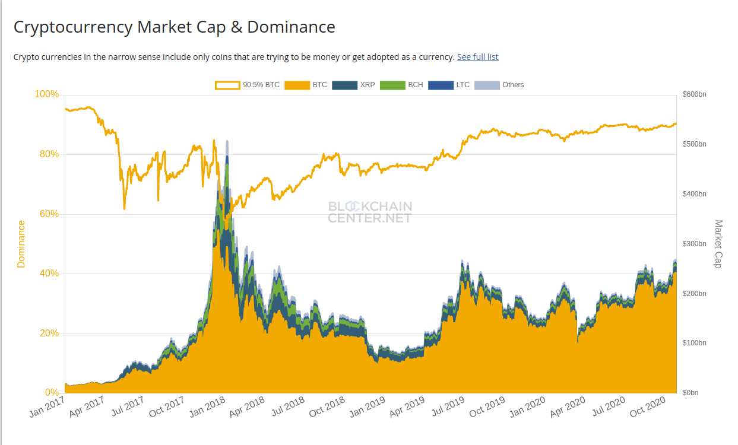The image size is (738, 445).
Task: Hide the BTC series via orange legend swatch
Action: click(297, 85)
